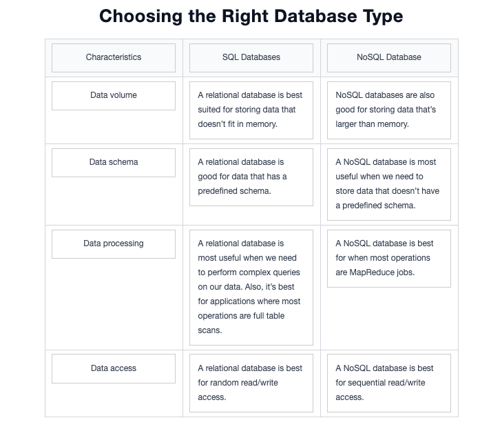Click NoSQL cell about sequential read/write access
Screen dimensions: 480x429
(x=389, y=383)
